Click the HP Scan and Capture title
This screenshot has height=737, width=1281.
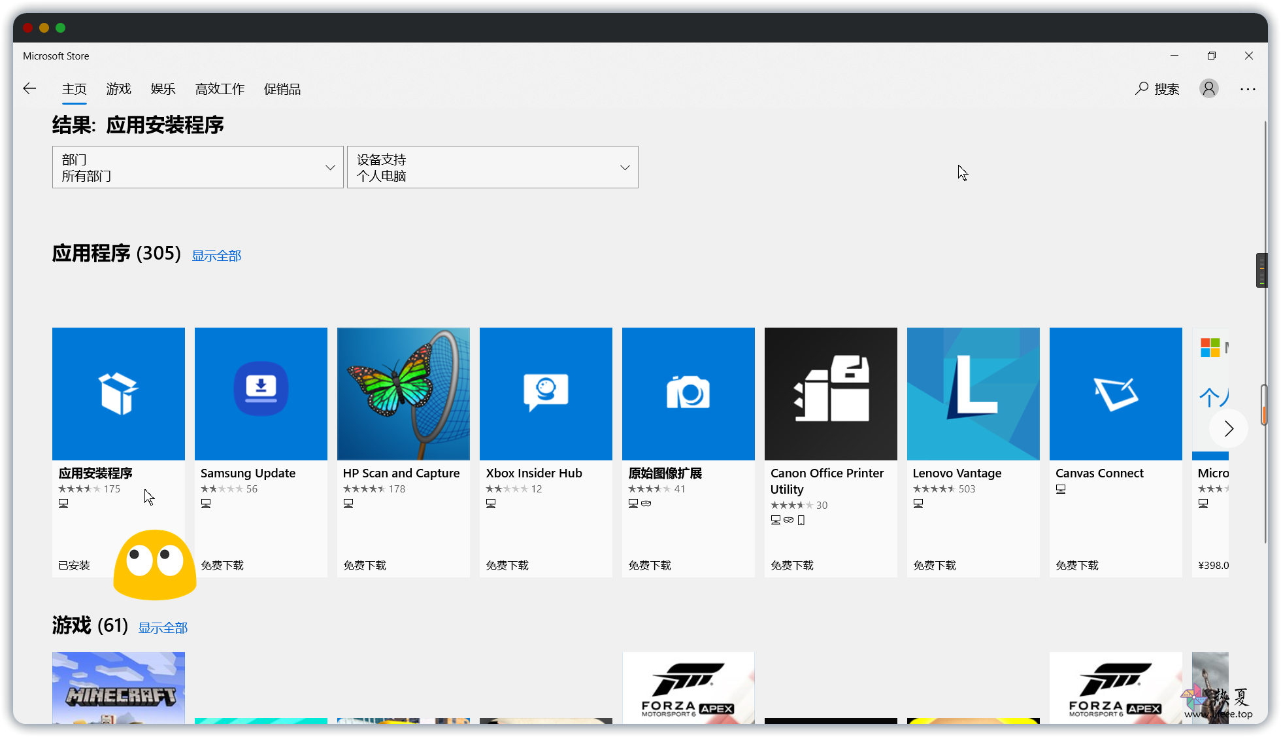(401, 473)
